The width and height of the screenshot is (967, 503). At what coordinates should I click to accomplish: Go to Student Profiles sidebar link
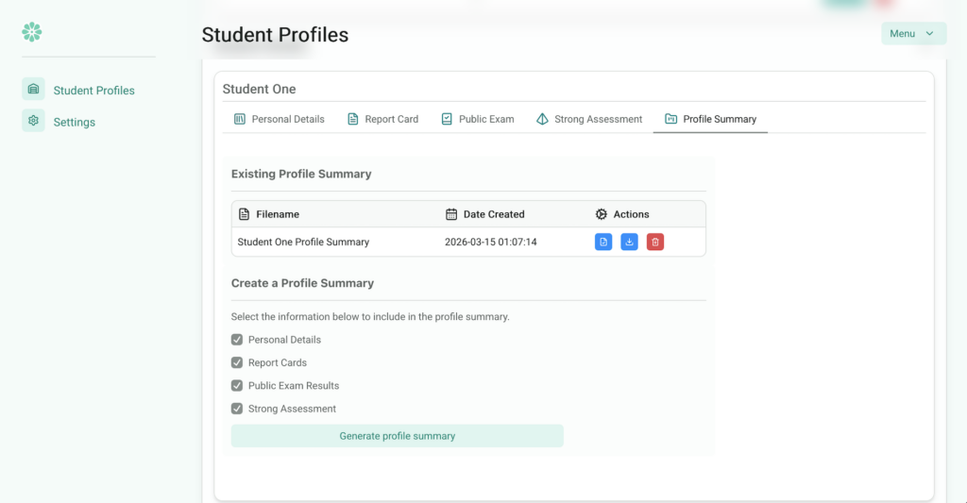coord(93,91)
